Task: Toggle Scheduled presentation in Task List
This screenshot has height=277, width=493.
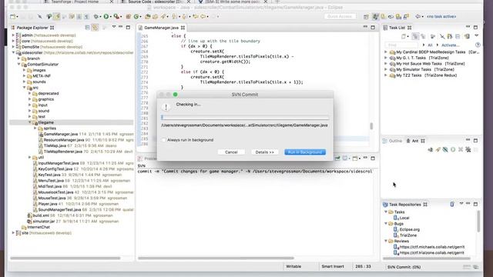Action: coord(423,36)
